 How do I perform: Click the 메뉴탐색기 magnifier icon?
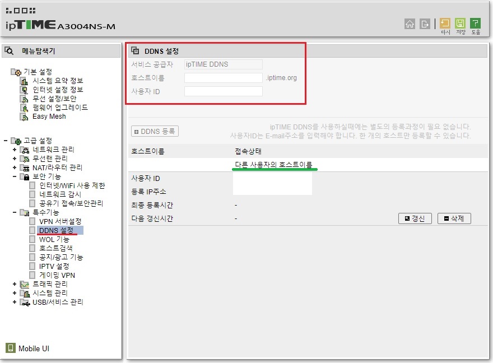[x=9, y=51]
